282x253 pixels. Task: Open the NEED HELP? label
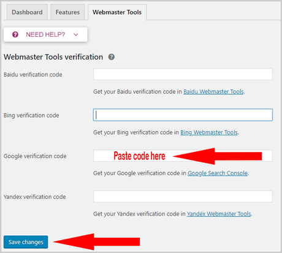tap(45, 34)
